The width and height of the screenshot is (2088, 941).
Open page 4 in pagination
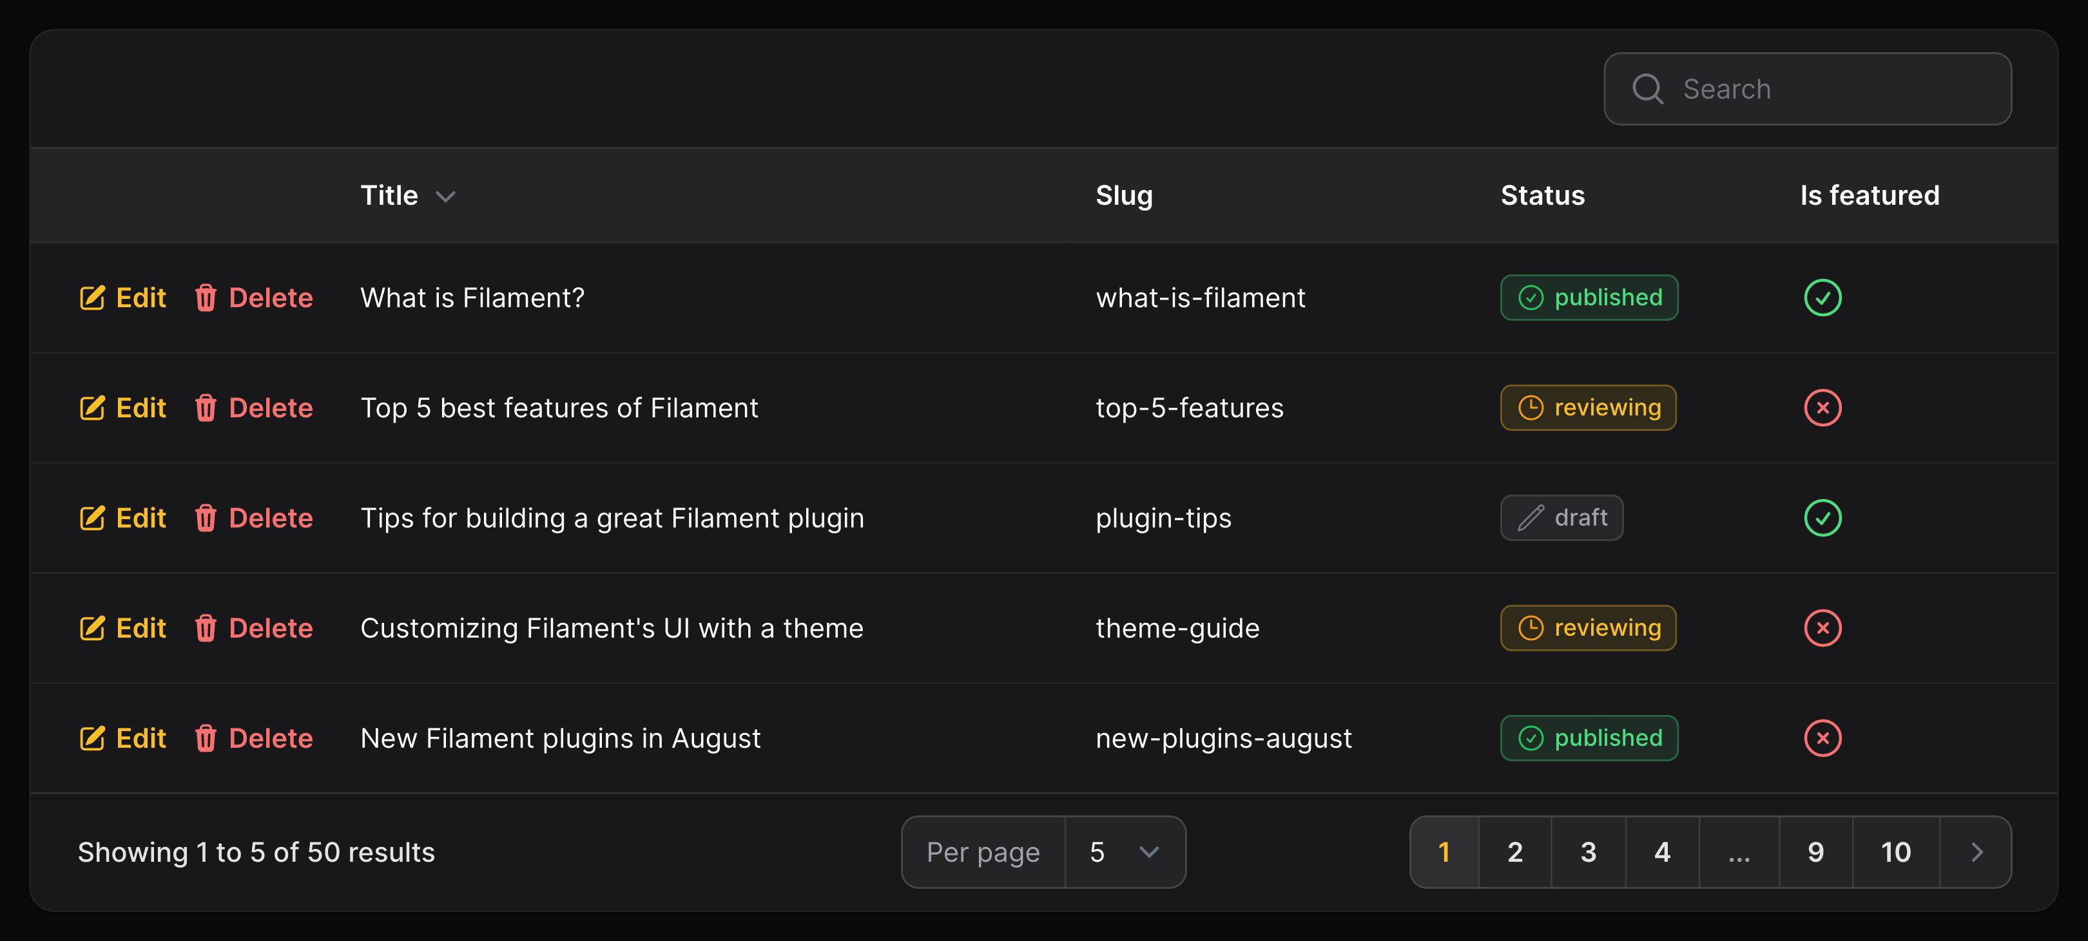[x=1661, y=852]
